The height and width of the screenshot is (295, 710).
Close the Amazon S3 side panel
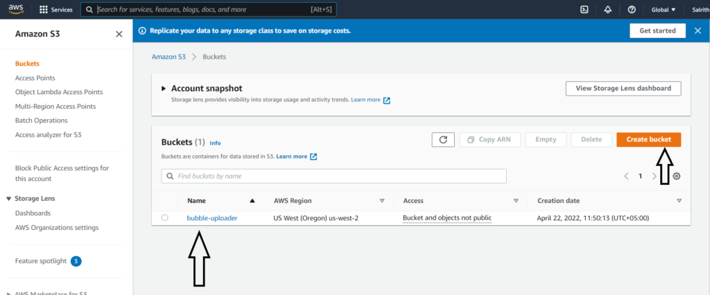pyautogui.click(x=119, y=34)
